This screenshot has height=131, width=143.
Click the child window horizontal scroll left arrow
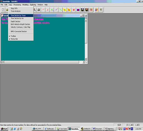(3, 62)
